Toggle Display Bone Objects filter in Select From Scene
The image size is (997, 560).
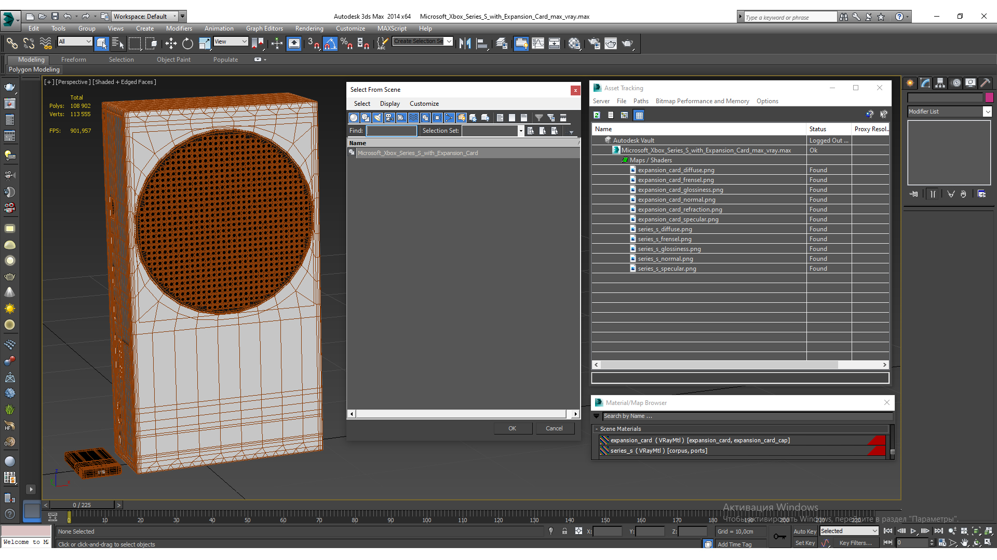pyautogui.click(x=449, y=118)
